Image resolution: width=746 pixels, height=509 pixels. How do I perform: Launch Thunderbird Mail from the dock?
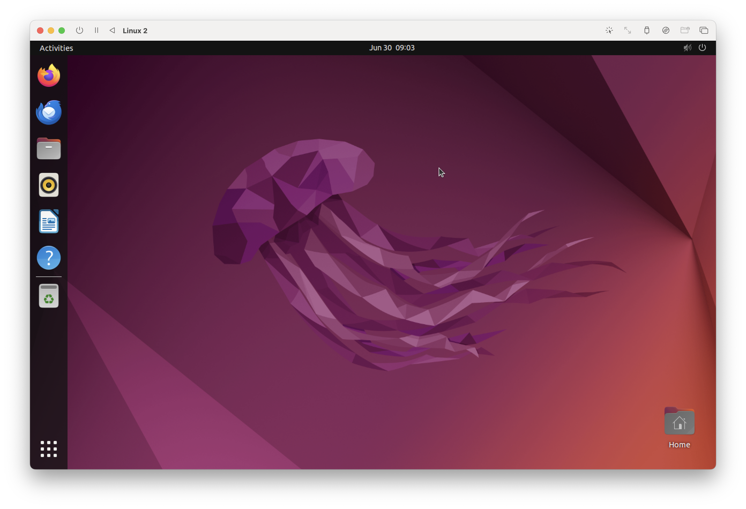pyautogui.click(x=49, y=112)
